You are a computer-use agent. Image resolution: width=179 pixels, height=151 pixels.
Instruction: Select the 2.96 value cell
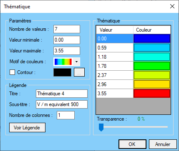coord(115,84)
